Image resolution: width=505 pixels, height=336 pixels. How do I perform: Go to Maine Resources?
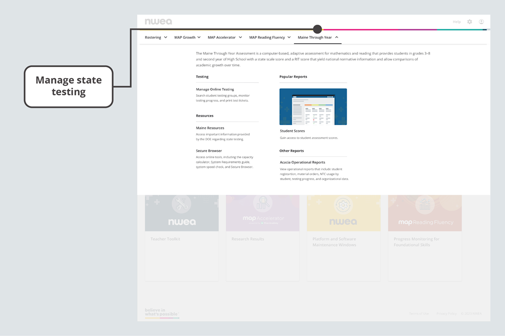click(210, 128)
